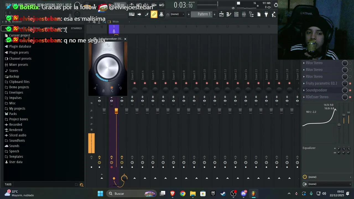
Task: Click the add pattern plus button
Action: tap(214, 14)
